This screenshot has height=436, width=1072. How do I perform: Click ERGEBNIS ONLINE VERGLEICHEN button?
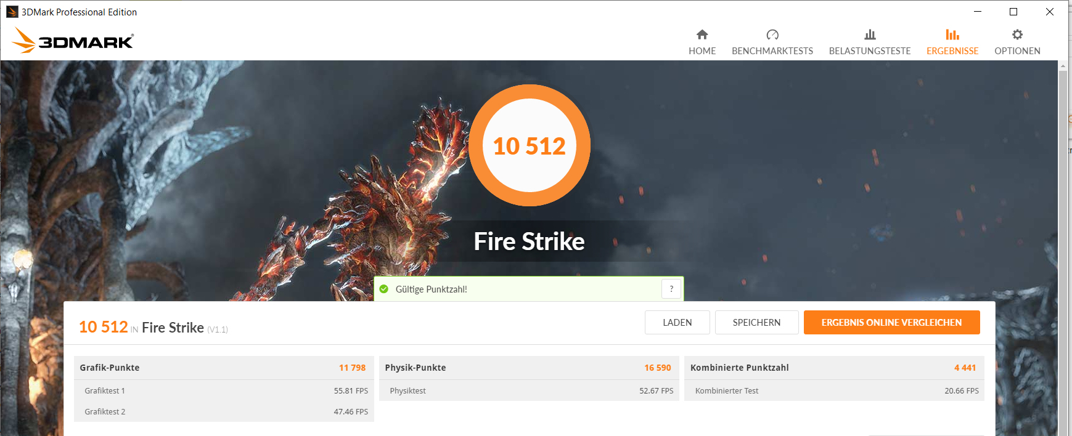[x=891, y=322]
